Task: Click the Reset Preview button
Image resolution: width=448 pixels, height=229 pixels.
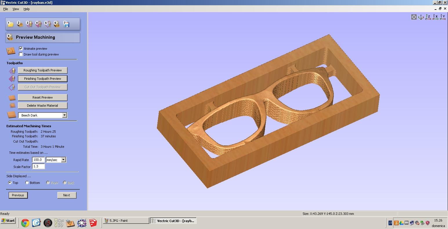Action: click(x=43, y=97)
